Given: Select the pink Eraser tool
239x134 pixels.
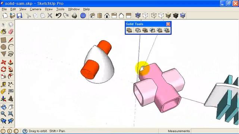Looking at the screenshot, I should coord(11,32).
